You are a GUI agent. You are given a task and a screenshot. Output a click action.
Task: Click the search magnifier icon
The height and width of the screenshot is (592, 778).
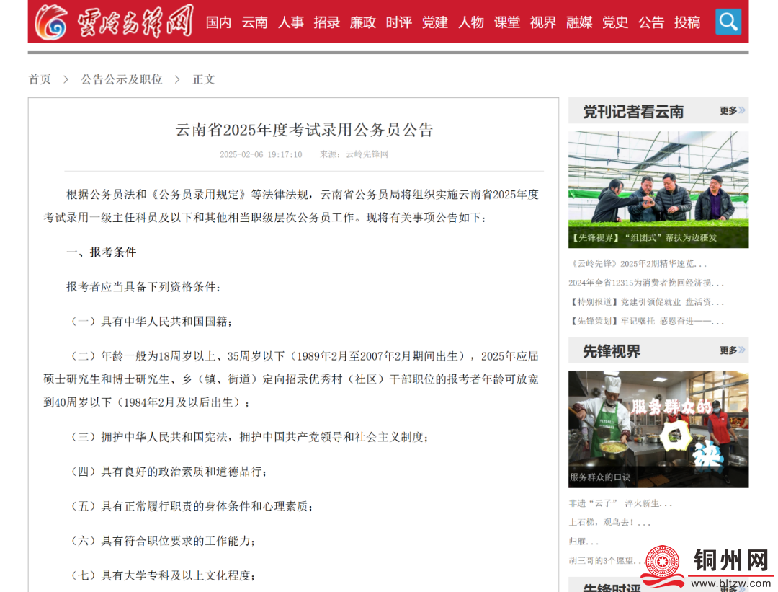coord(728,22)
